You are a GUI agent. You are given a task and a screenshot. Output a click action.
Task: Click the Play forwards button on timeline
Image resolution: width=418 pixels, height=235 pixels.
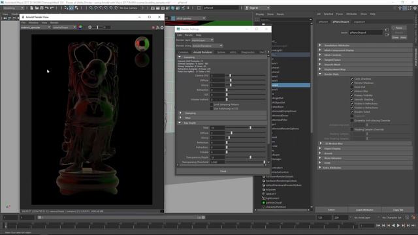tap(398, 225)
